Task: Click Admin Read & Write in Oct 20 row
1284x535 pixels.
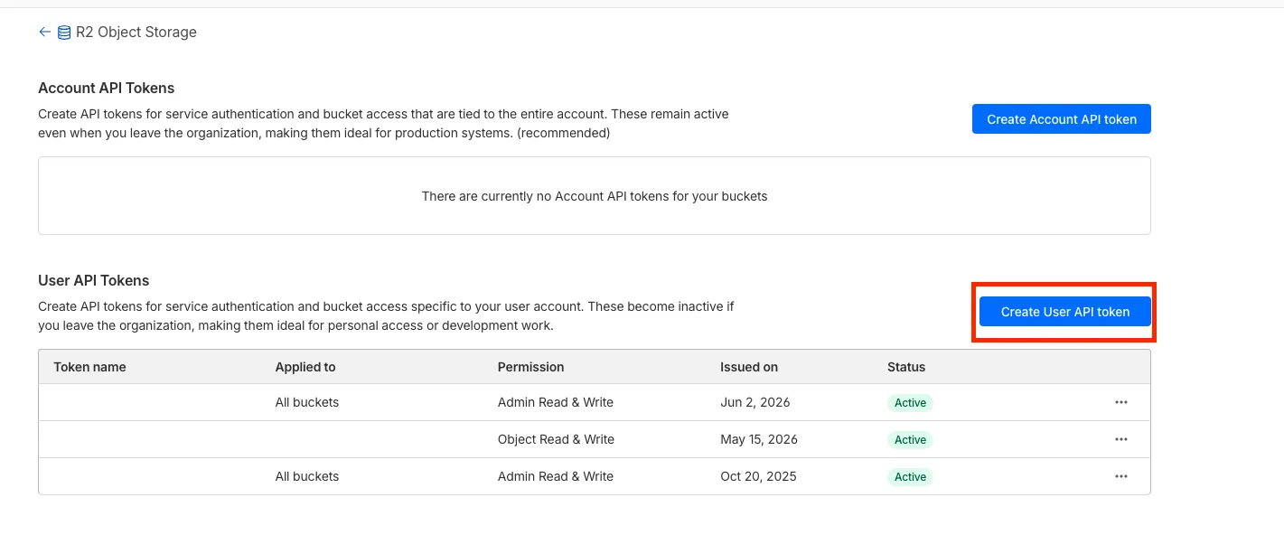Action: coord(556,476)
